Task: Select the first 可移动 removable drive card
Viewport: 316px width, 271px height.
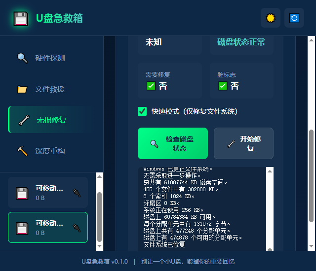Action: pos(48,192)
